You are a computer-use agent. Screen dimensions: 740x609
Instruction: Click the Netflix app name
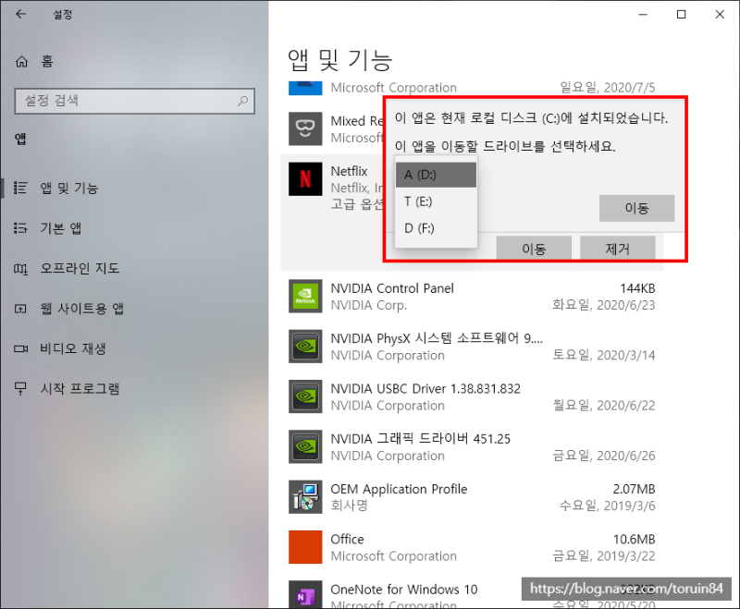349,171
